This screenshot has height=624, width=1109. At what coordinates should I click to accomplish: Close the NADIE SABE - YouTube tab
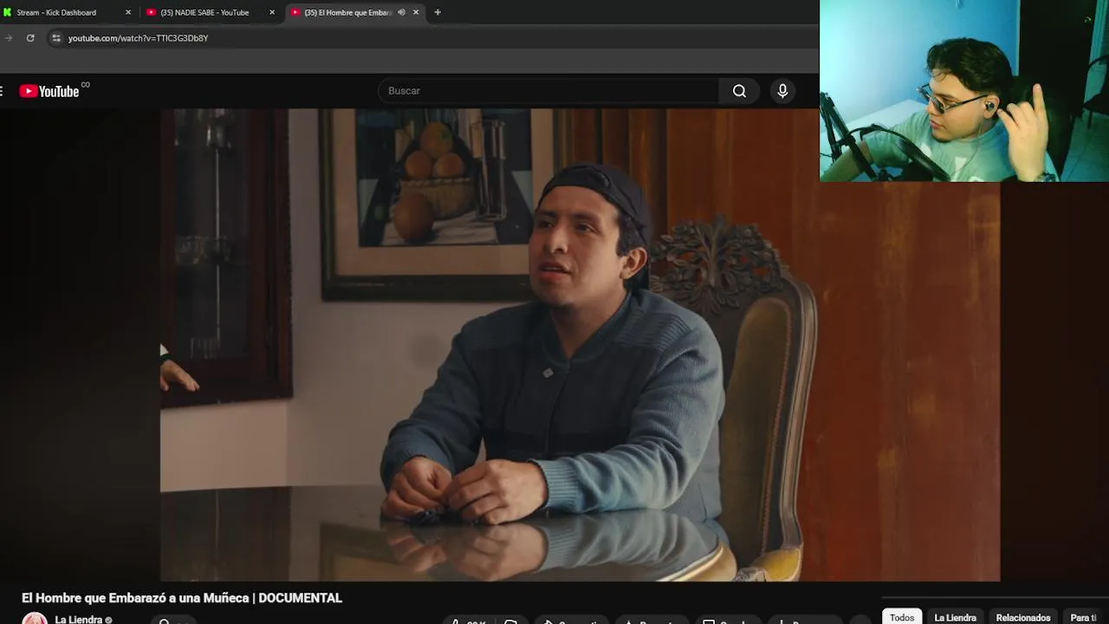[x=272, y=12]
